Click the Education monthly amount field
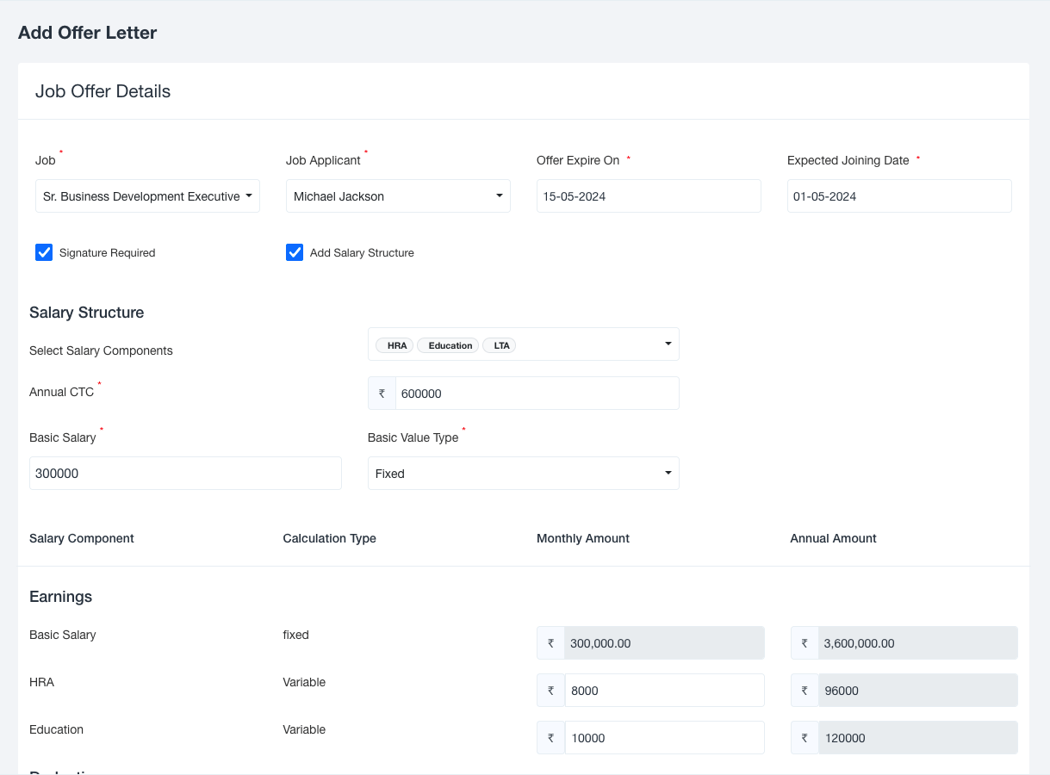The width and height of the screenshot is (1050, 775). (x=664, y=738)
